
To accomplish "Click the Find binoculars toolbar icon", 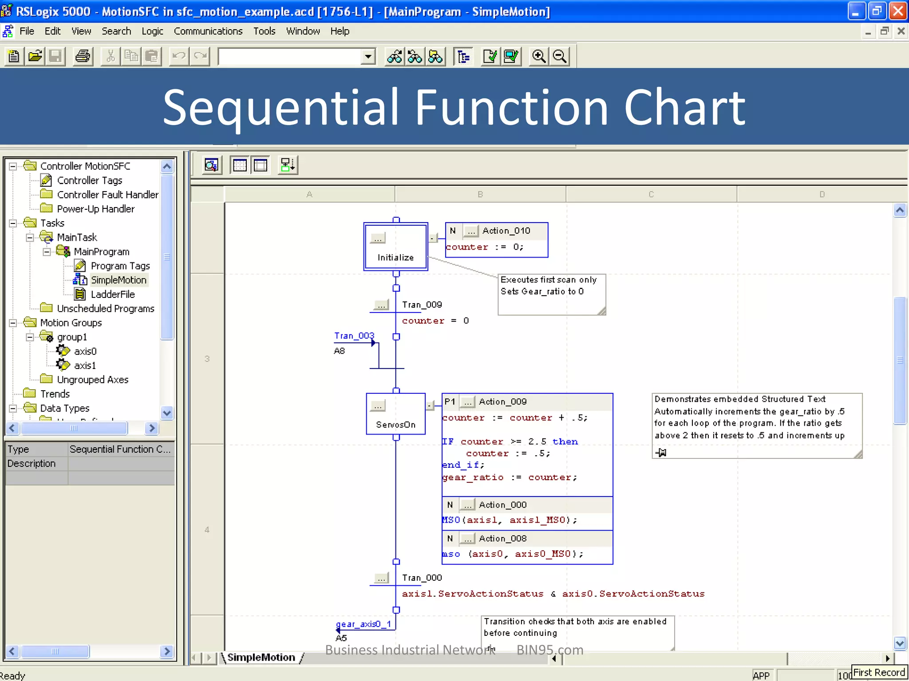I will (x=394, y=56).
